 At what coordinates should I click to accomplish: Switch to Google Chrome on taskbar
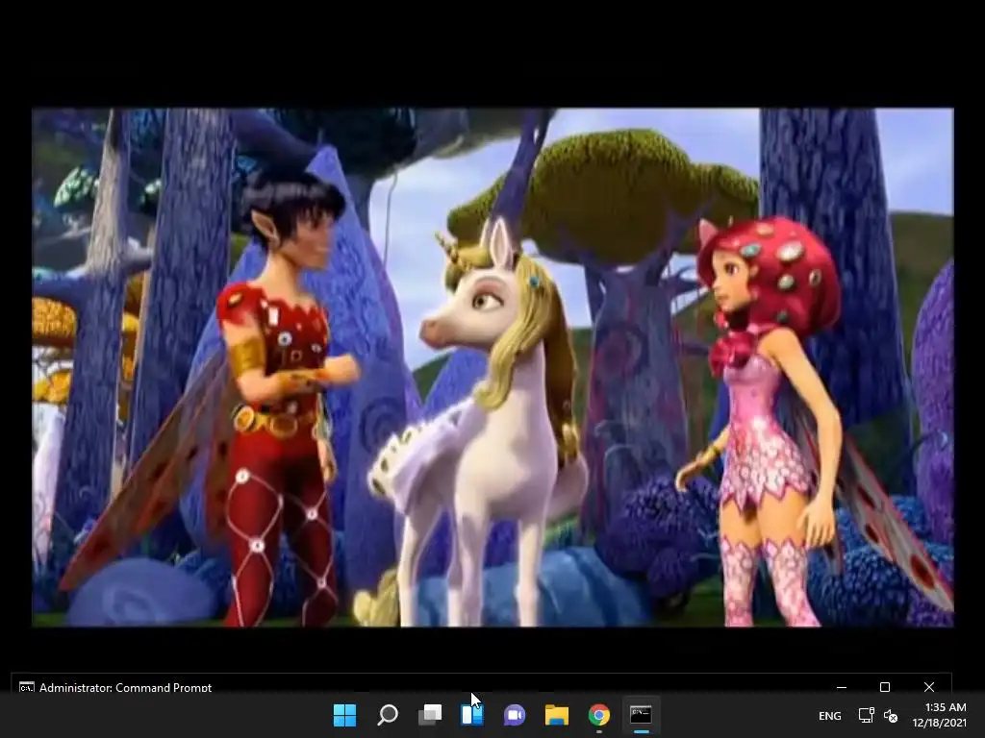coord(598,715)
